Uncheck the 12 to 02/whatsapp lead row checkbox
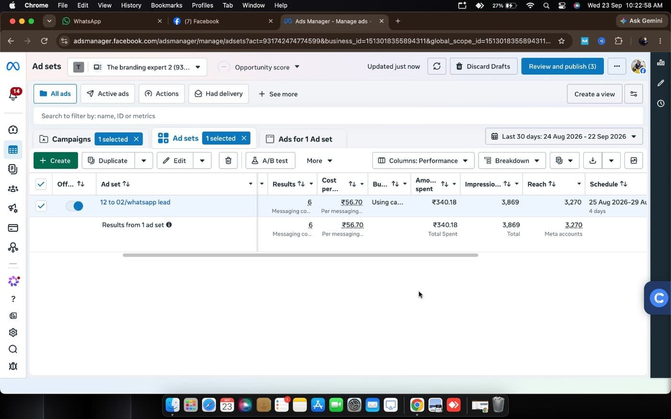Image resolution: width=671 pixels, height=419 pixels. [41, 206]
